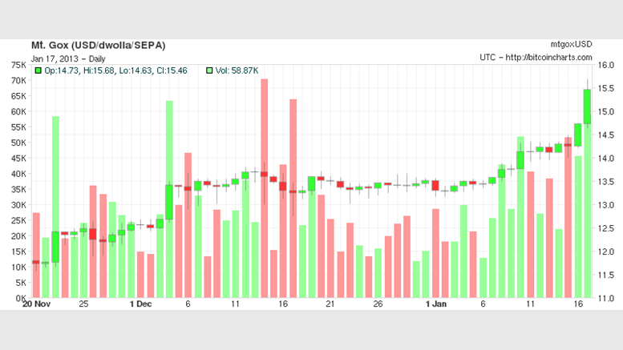The image size is (623, 350).
Task: Click the '70K' volume axis label
Action: [x=18, y=81]
